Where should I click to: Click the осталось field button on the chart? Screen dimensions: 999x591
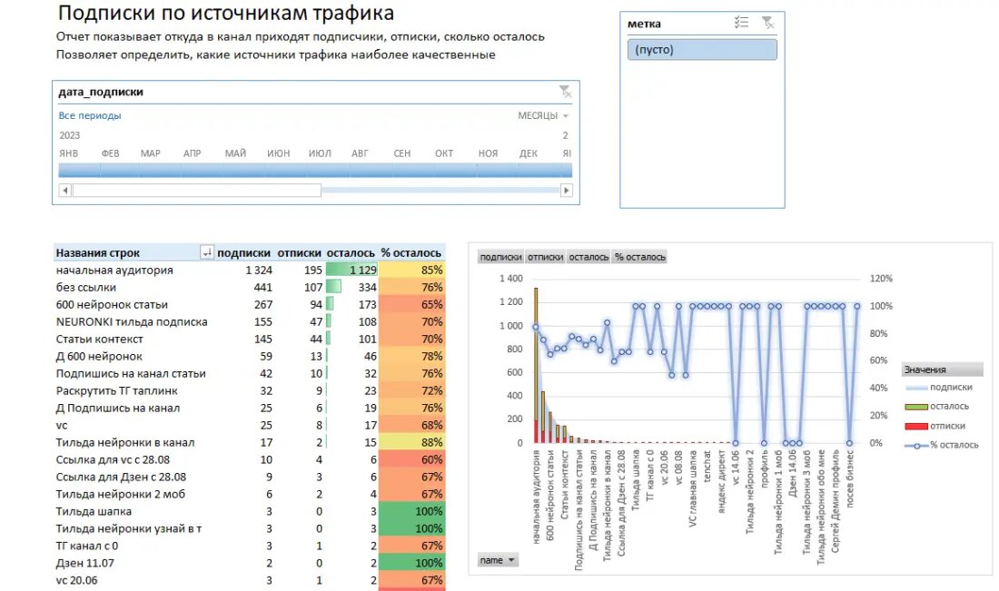pyautogui.click(x=590, y=257)
